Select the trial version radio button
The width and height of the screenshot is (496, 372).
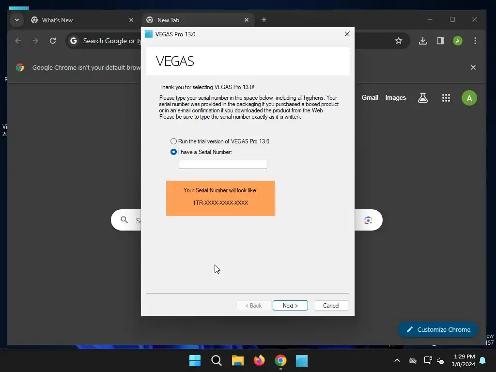click(173, 141)
